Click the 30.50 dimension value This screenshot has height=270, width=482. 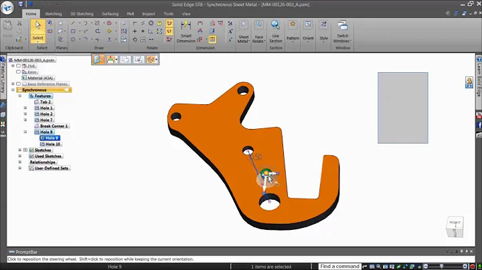pos(254,158)
